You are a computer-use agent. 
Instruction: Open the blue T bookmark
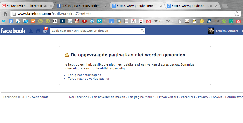(62, 21)
